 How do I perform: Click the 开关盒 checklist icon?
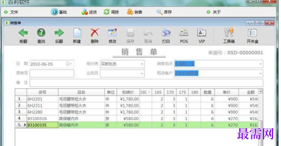tap(252, 33)
